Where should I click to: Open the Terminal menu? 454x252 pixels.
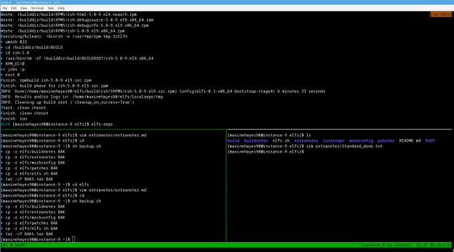click(x=37, y=8)
